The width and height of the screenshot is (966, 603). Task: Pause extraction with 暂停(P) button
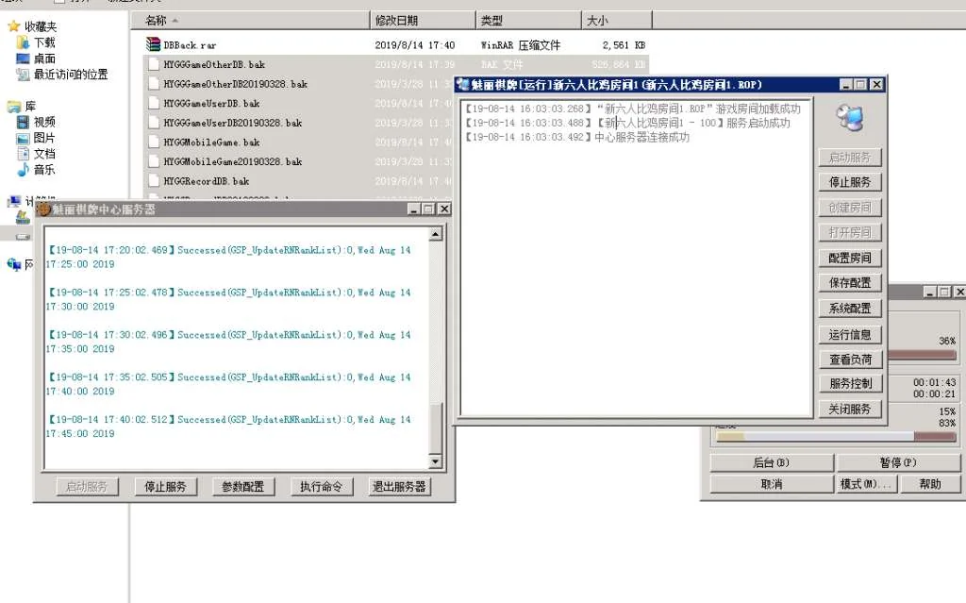tap(898, 462)
